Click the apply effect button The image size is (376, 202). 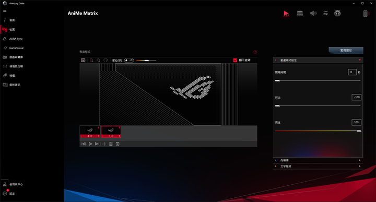[346, 50]
